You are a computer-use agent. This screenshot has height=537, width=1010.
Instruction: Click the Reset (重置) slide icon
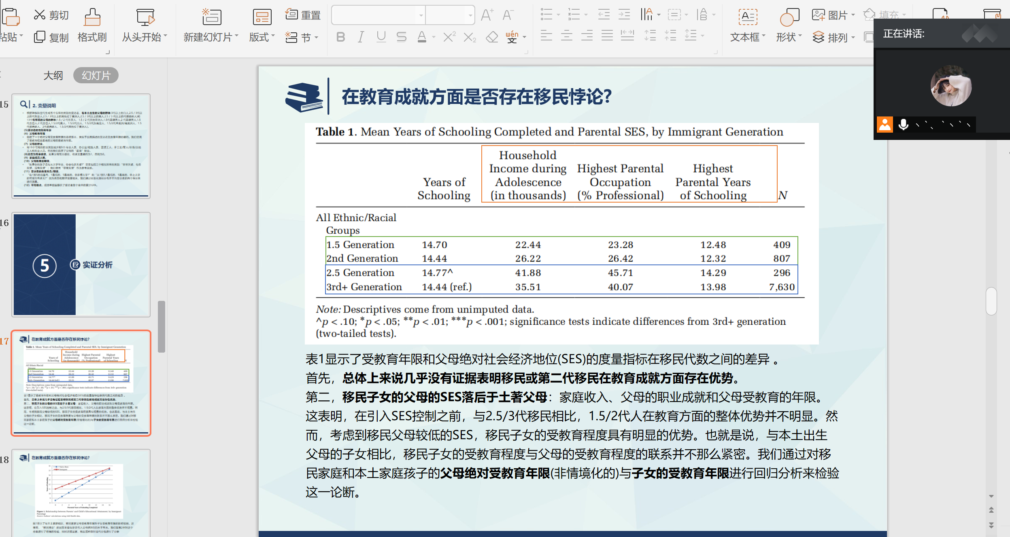click(x=291, y=15)
